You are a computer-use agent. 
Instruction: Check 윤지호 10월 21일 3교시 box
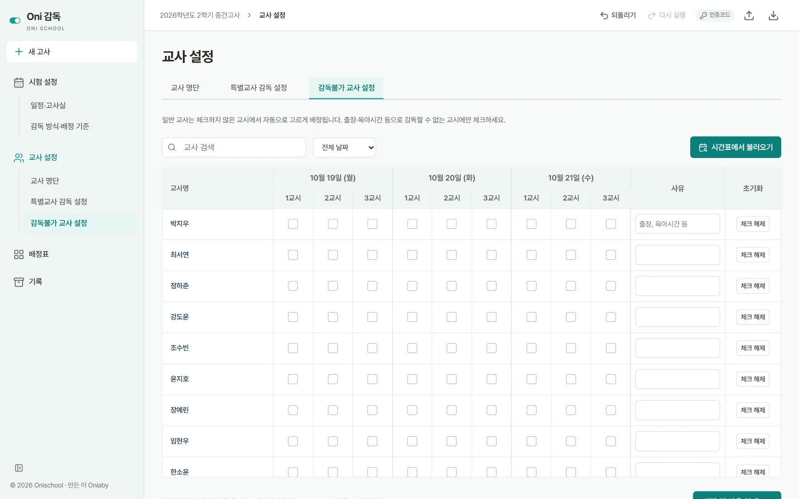point(611,379)
